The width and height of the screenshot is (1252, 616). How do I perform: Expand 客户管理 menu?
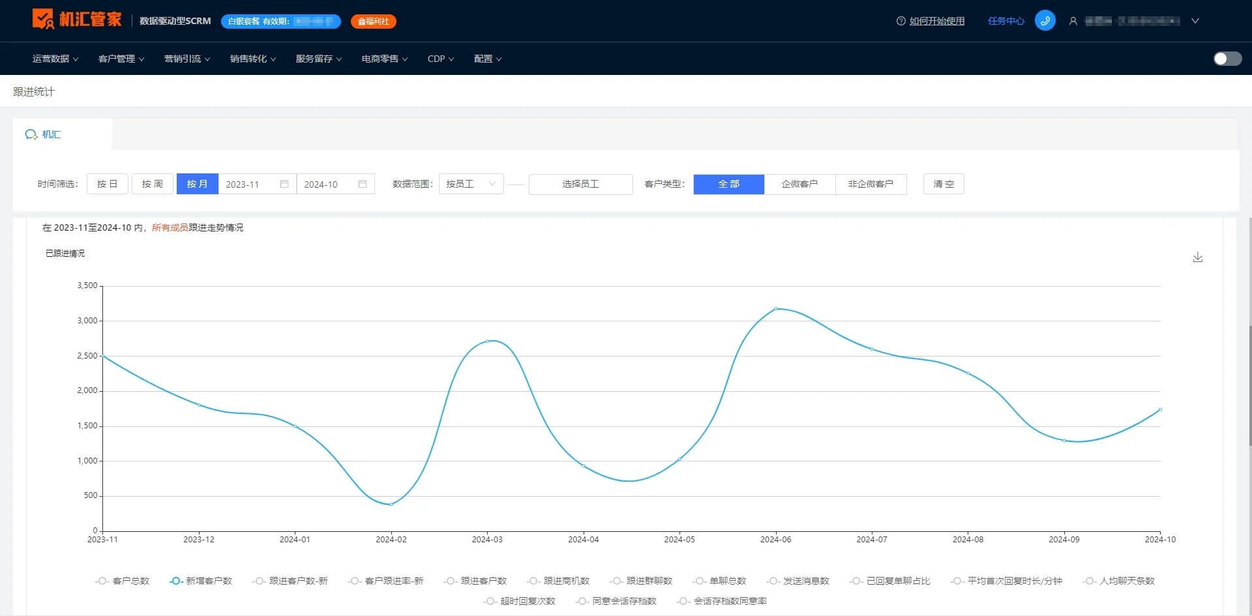[121, 59]
